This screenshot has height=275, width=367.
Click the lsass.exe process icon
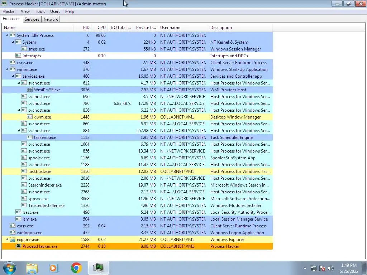pos(18,212)
